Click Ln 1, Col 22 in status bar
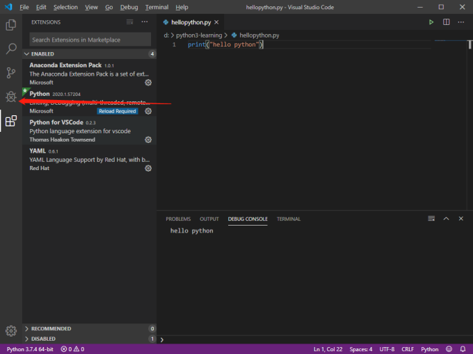Image resolution: width=473 pixels, height=354 pixels. click(x=328, y=349)
